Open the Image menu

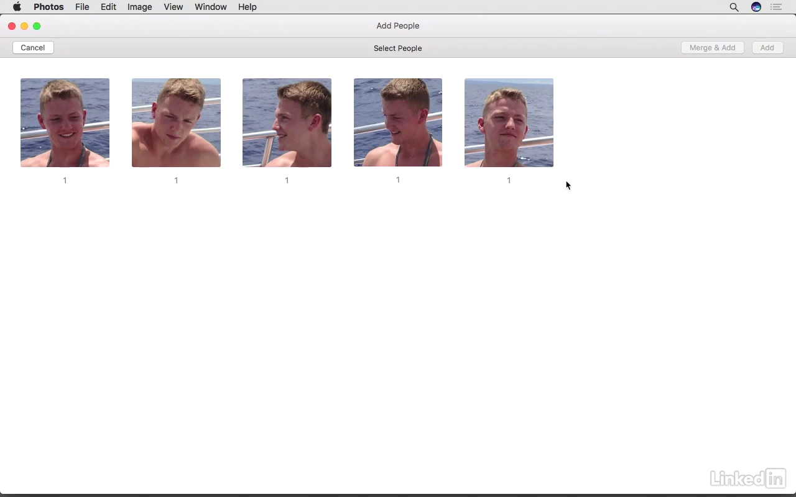point(139,7)
